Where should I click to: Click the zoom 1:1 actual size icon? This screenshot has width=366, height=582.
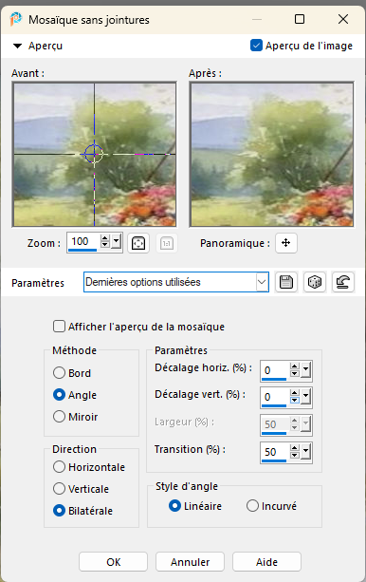point(167,243)
